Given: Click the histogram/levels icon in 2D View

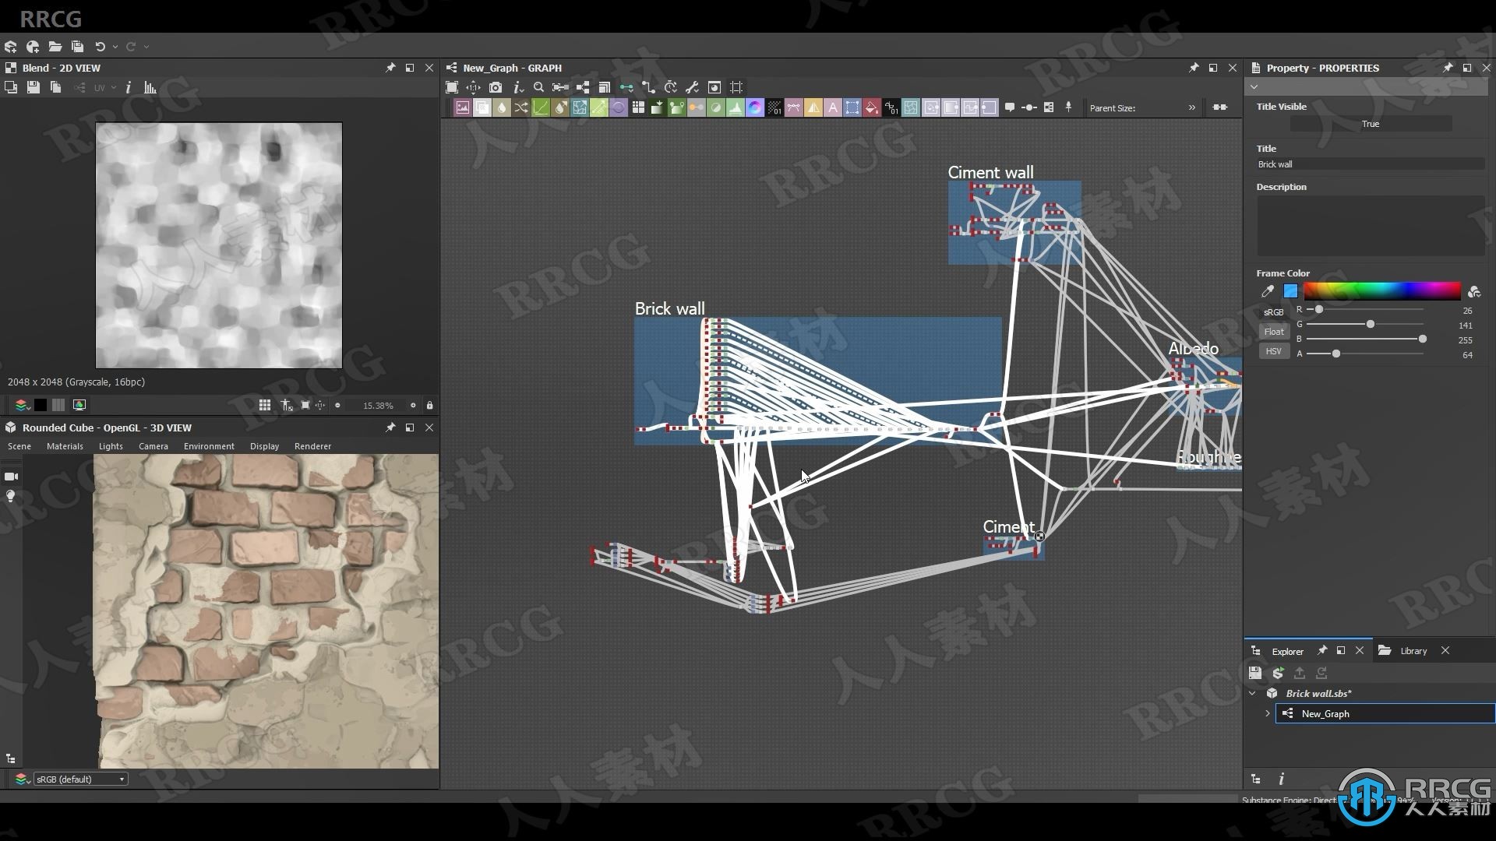Looking at the screenshot, I should click(150, 87).
